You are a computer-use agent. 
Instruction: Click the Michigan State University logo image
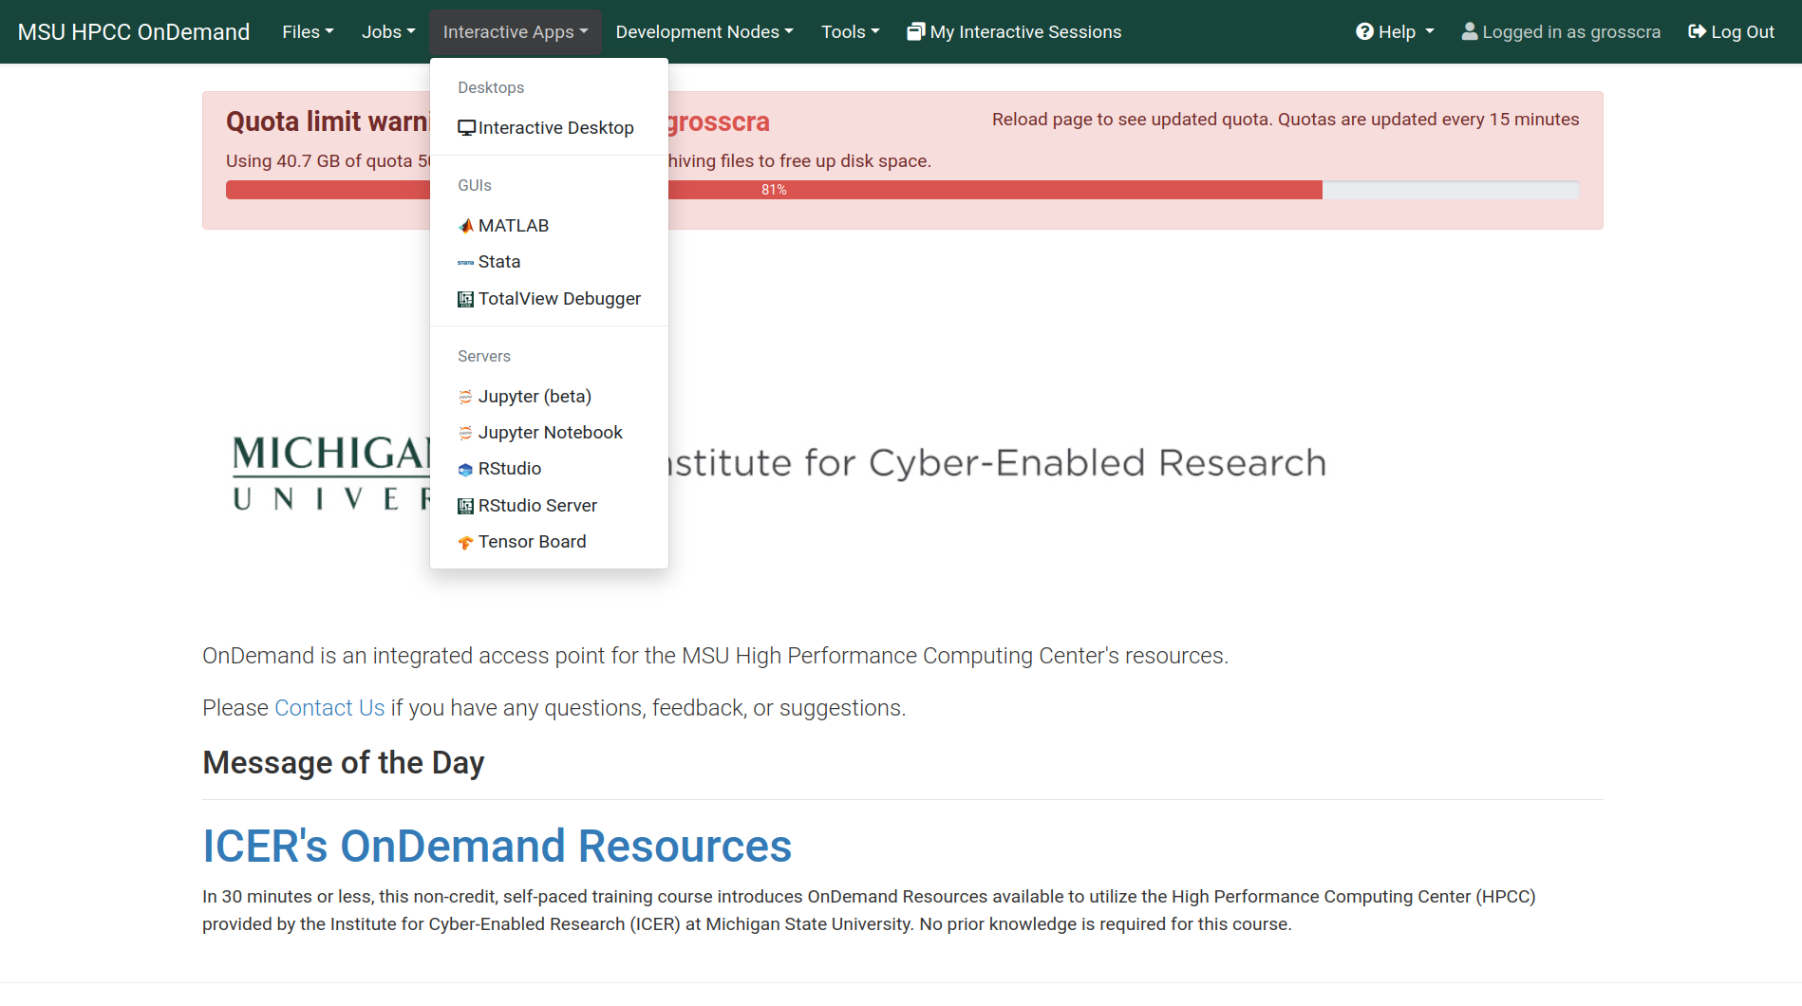pyautogui.click(x=330, y=472)
